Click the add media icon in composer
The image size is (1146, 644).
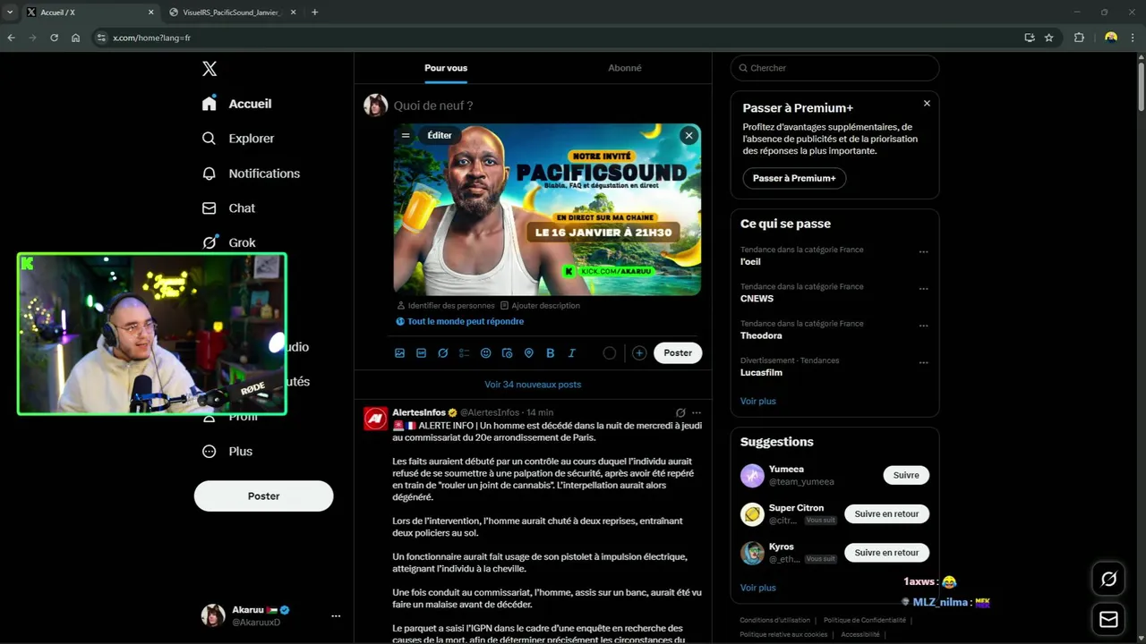400,353
